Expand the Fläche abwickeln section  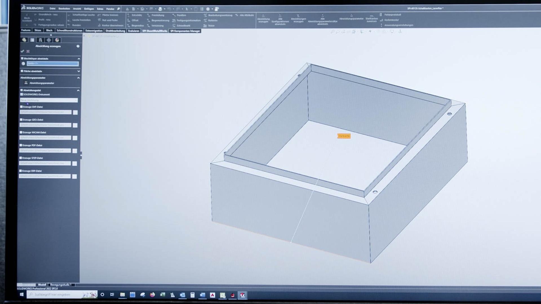coord(79,71)
